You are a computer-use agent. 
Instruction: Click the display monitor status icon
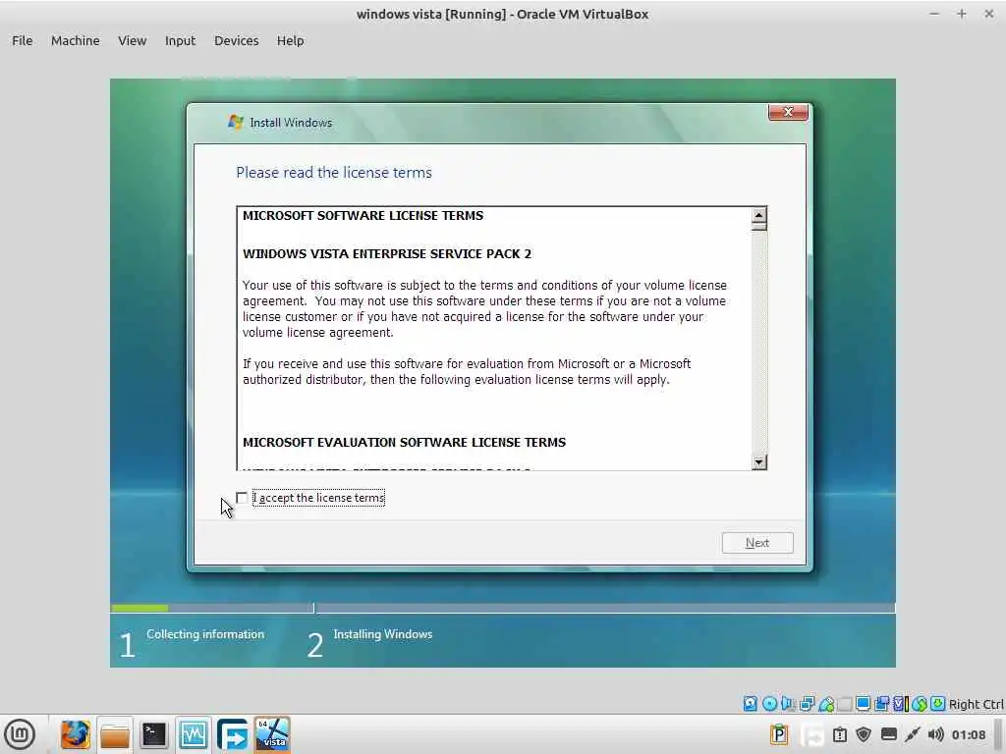pos(863,704)
